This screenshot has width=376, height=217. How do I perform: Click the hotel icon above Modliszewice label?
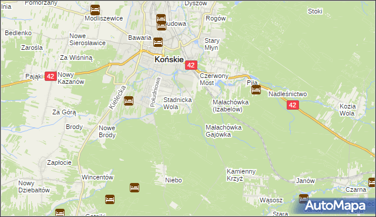95,10
